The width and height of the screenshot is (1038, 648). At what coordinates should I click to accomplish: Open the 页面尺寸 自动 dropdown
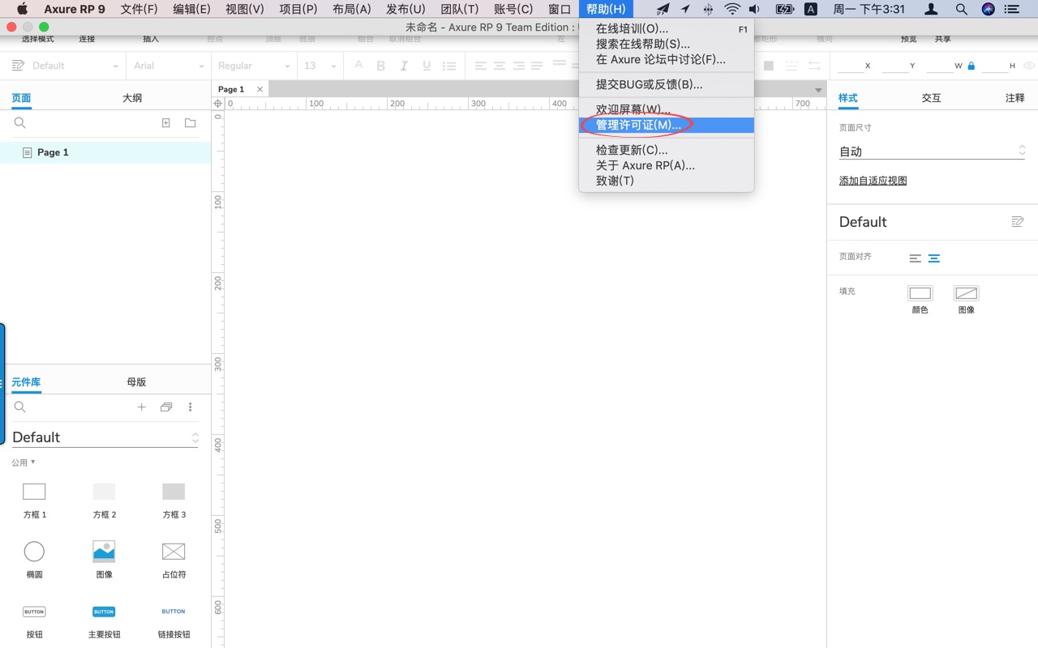tap(932, 151)
